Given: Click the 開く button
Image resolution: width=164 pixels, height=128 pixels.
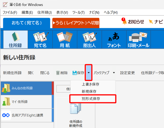Looking at the screenshot, I should pyautogui.click(x=31, y=73).
